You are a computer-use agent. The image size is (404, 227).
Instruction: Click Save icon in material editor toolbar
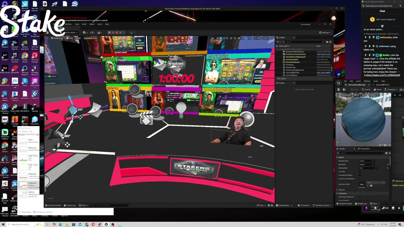tap(339, 90)
